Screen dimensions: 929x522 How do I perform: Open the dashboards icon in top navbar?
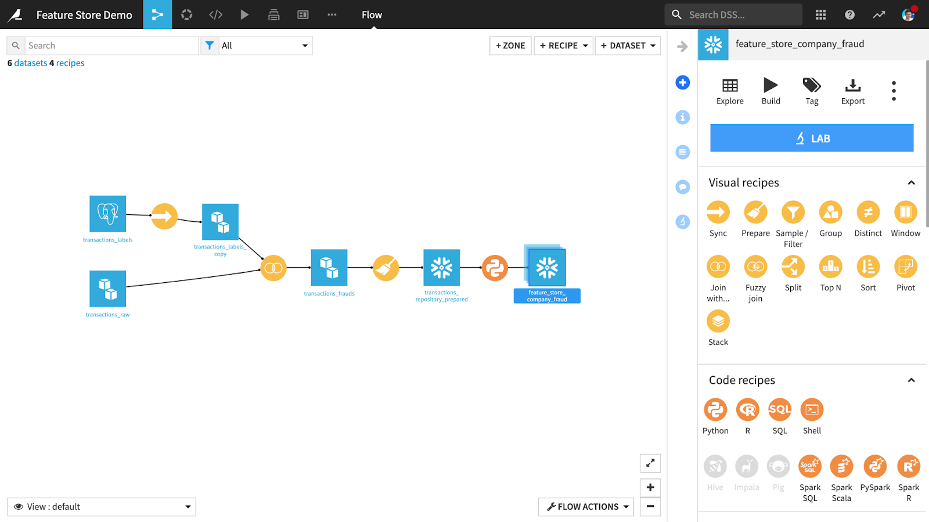coord(303,15)
